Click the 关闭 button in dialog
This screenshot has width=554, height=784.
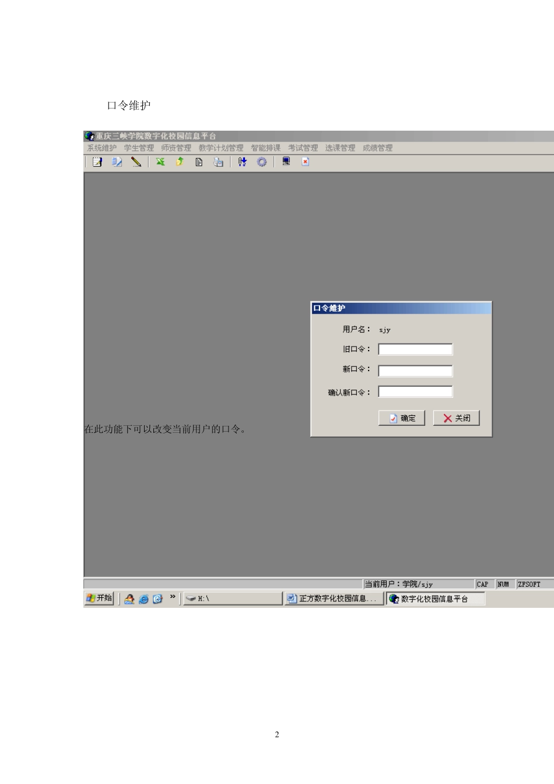(457, 418)
